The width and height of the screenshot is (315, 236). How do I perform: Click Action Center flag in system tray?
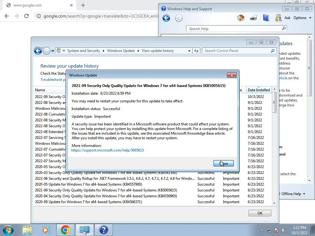[x=277, y=230]
